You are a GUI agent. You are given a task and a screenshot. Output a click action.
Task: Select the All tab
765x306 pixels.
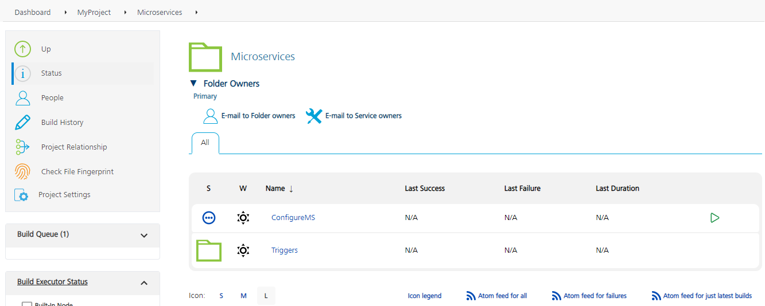(205, 143)
